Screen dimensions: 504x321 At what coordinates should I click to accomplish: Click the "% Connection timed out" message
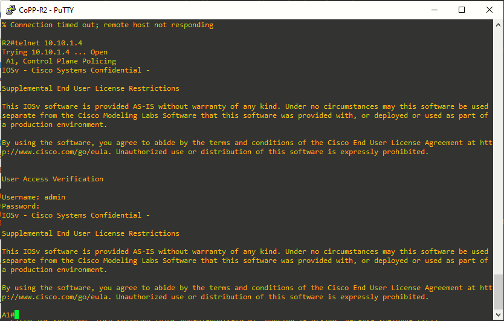coord(108,25)
